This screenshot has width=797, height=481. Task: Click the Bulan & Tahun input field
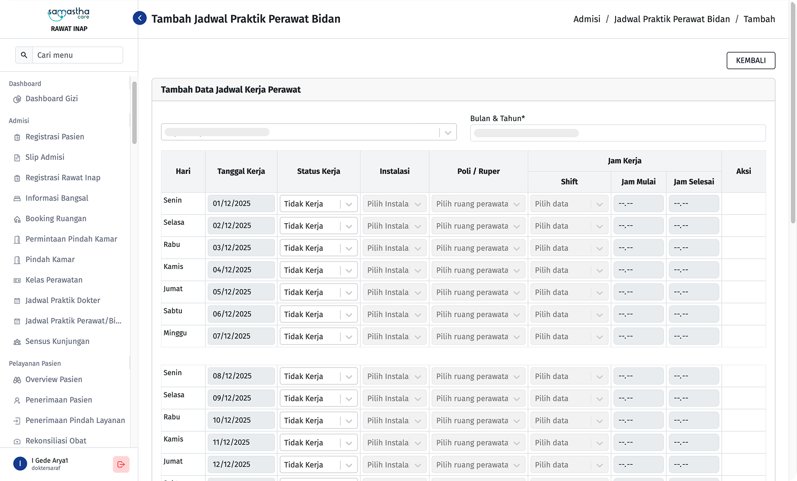click(x=618, y=133)
